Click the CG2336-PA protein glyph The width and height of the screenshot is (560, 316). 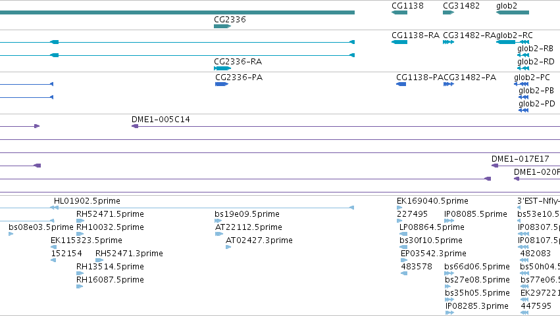[222, 84]
